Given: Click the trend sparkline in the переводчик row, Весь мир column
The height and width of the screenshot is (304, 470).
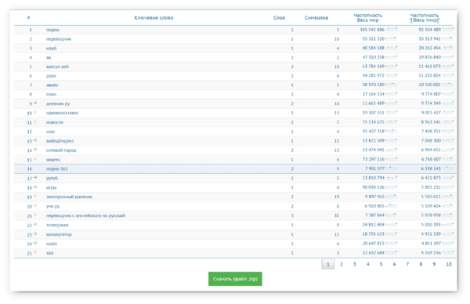Looking at the screenshot, I should tap(392, 38).
